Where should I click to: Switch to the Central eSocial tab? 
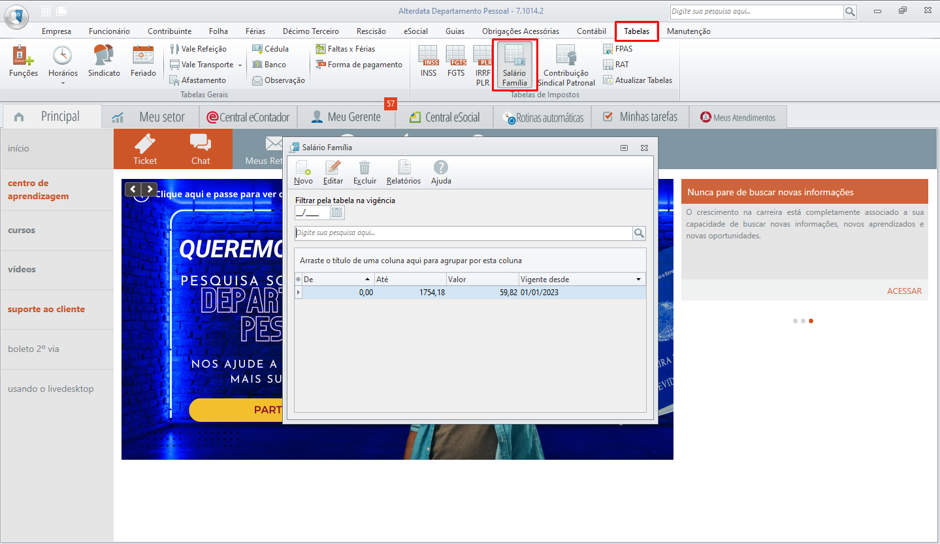444,118
